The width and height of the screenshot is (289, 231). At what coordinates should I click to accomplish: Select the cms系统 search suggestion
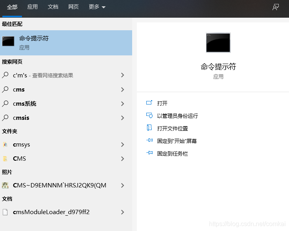coord(66,104)
